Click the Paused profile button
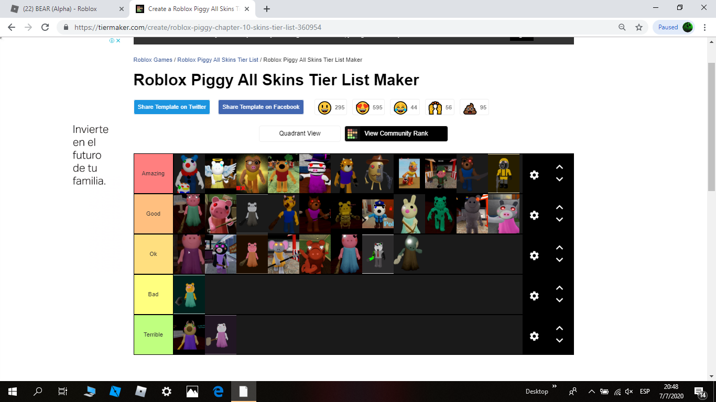 [674, 27]
